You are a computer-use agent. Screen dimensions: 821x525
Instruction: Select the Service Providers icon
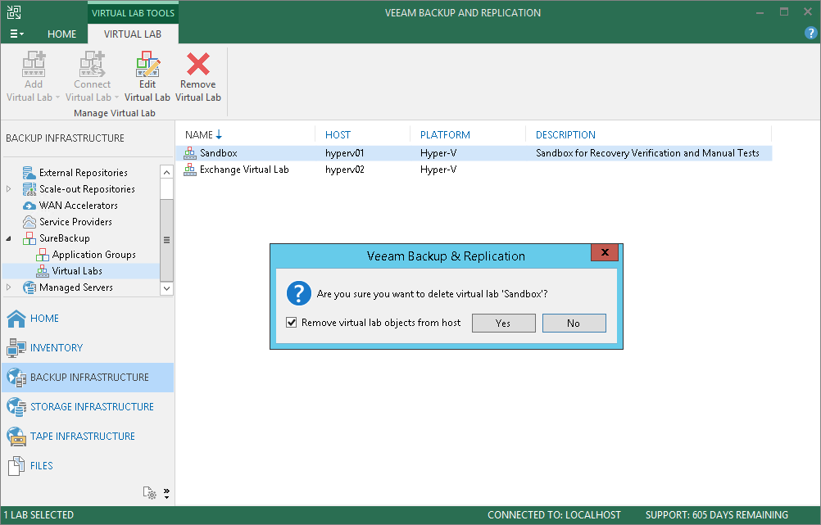[x=29, y=222]
